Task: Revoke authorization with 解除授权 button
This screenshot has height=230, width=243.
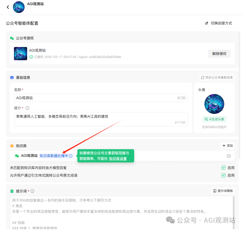Action: coord(219,54)
